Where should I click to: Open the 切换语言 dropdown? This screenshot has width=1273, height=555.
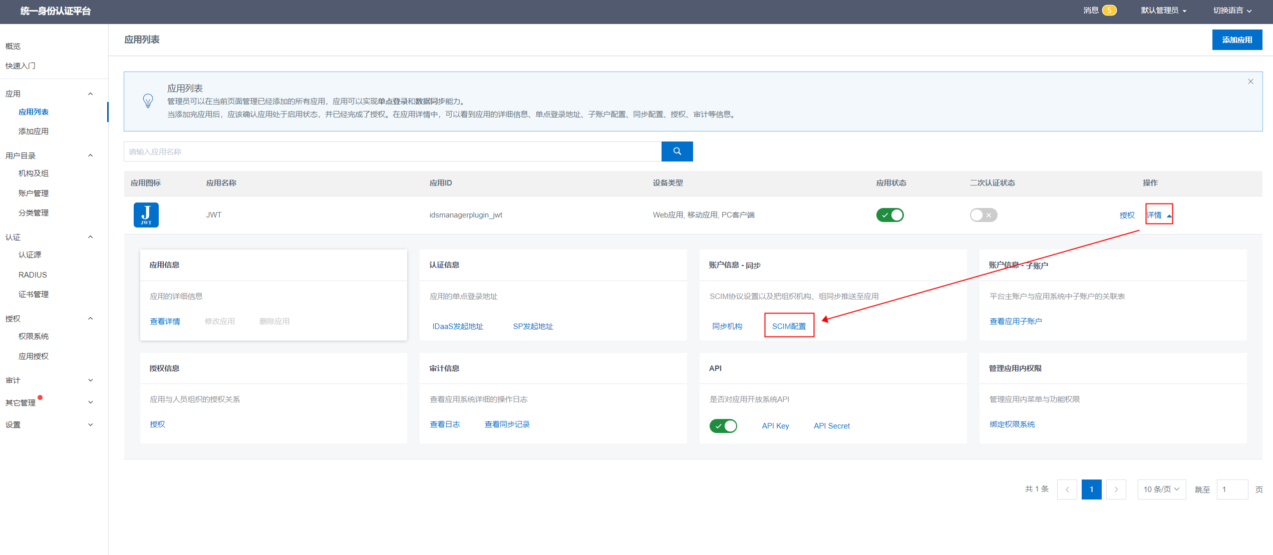pyautogui.click(x=1232, y=10)
